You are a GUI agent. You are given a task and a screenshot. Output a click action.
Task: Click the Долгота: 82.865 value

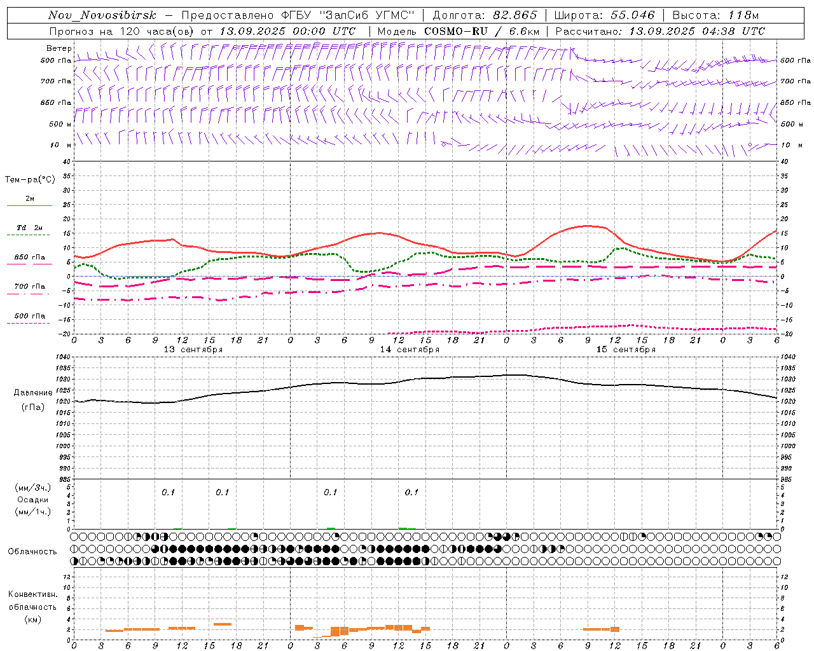(x=485, y=15)
